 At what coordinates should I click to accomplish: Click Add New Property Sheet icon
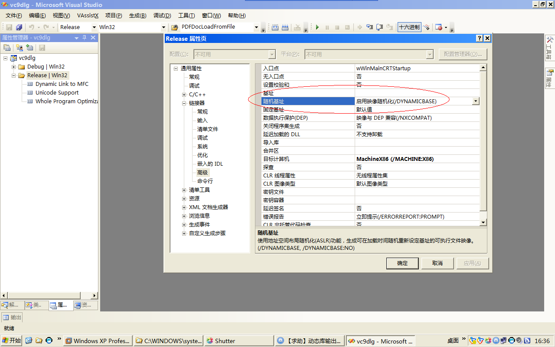(20, 48)
